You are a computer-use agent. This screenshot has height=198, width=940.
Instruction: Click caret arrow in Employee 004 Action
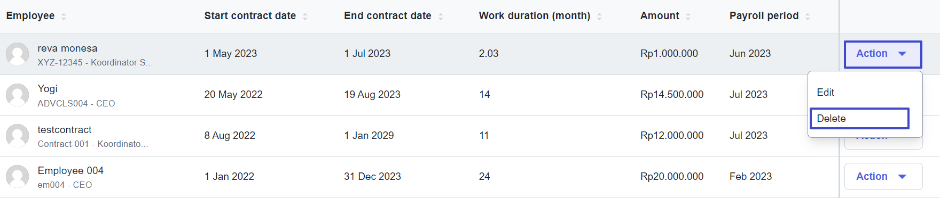click(x=902, y=177)
